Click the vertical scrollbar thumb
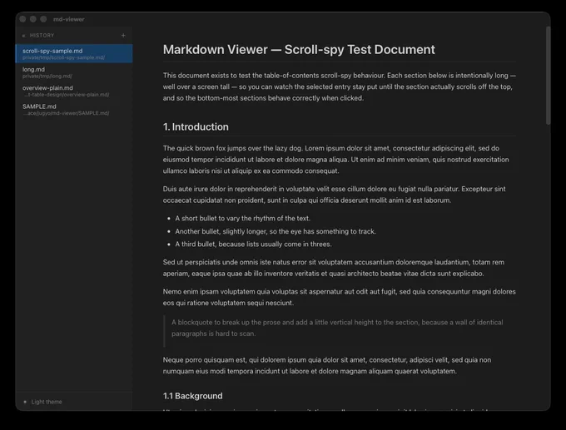 click(548, 76)
